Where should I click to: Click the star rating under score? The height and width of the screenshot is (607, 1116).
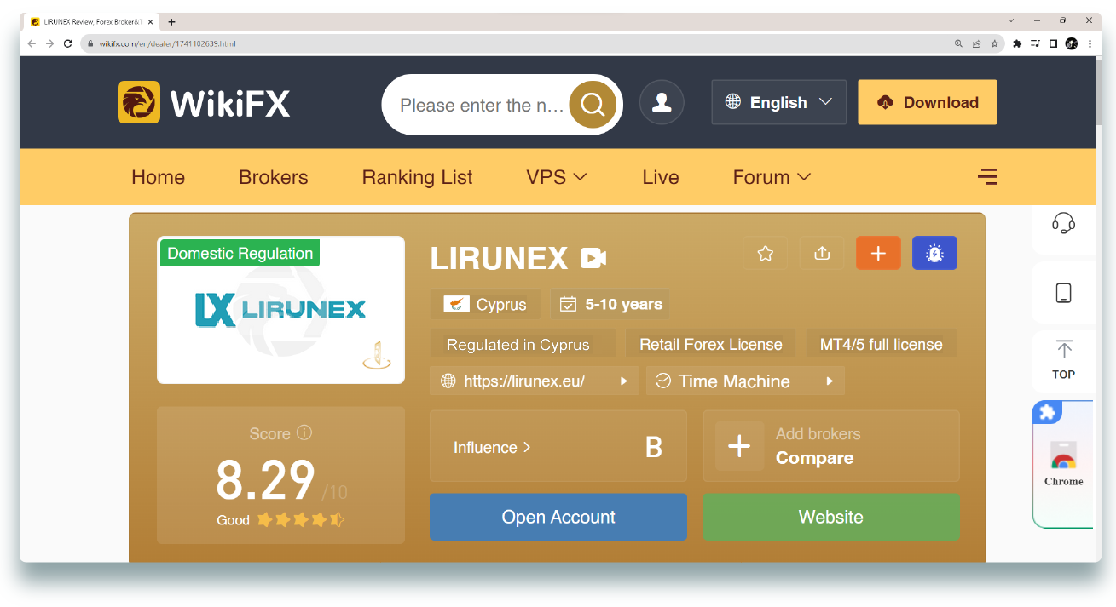[x=301, y=519]
